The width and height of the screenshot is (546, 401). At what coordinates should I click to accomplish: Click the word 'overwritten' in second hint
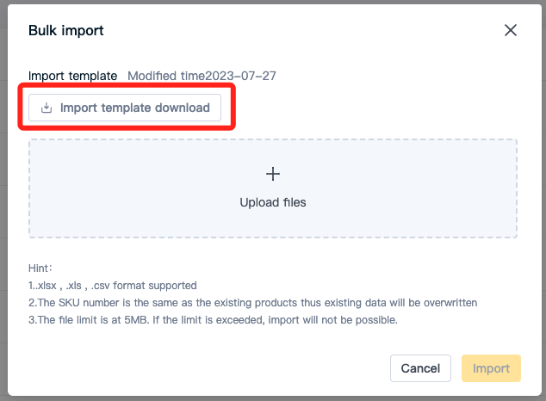pyautogui.click(x=450, y=303)
